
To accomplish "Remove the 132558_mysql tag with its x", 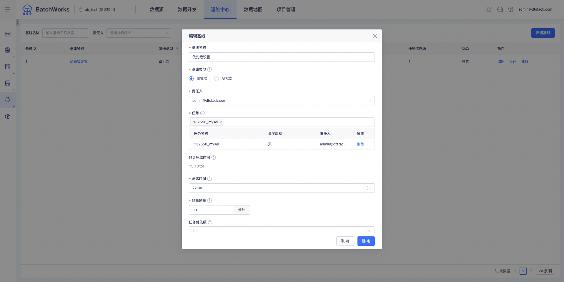I will pos(221,122).
